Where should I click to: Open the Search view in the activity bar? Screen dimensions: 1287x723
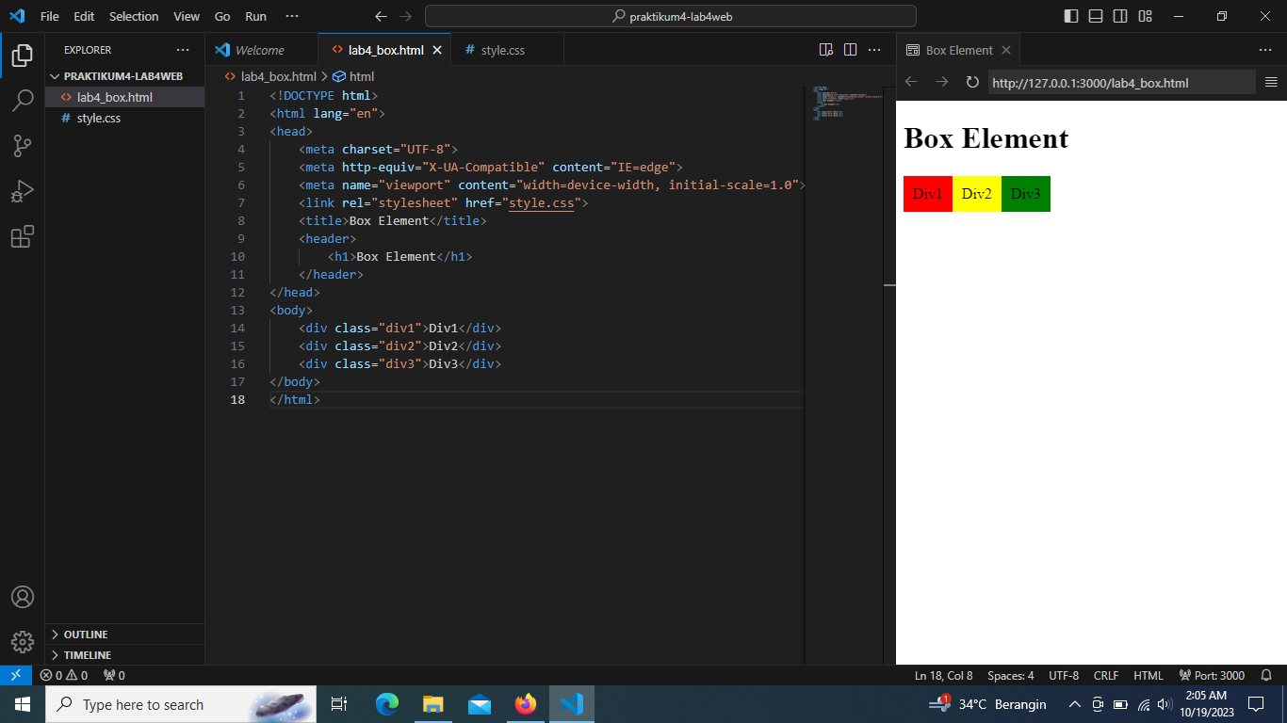23,101
